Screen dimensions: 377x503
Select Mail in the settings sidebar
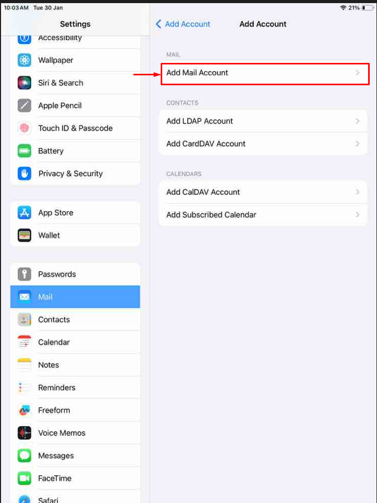pos(75,297)
